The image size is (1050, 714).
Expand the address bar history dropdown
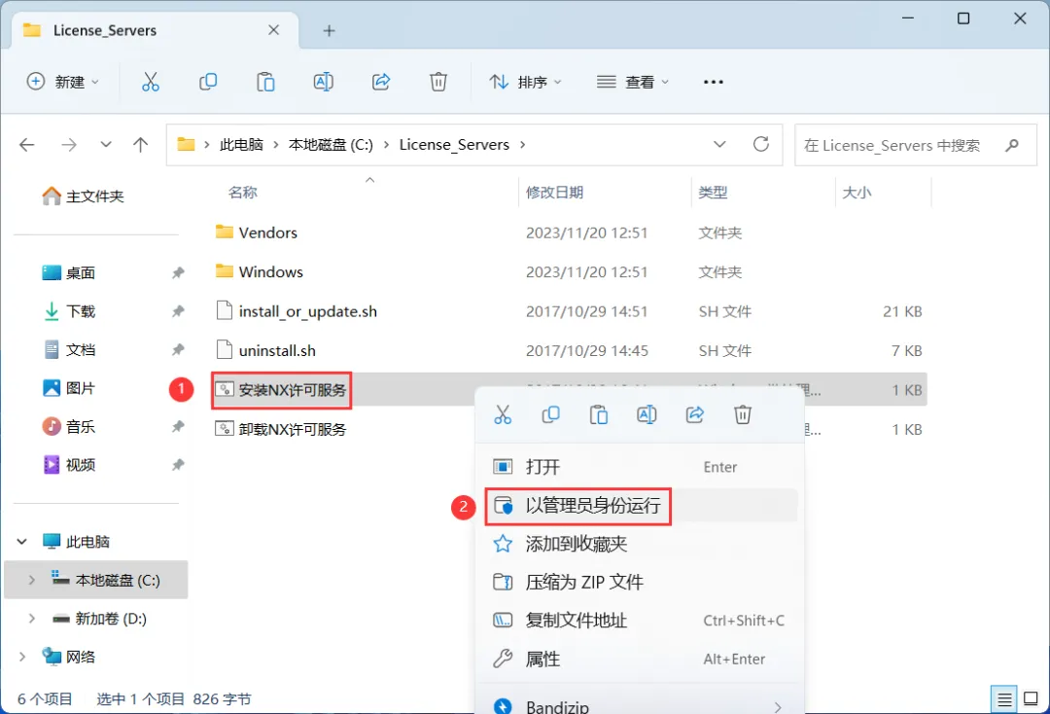tap(719, 144)
